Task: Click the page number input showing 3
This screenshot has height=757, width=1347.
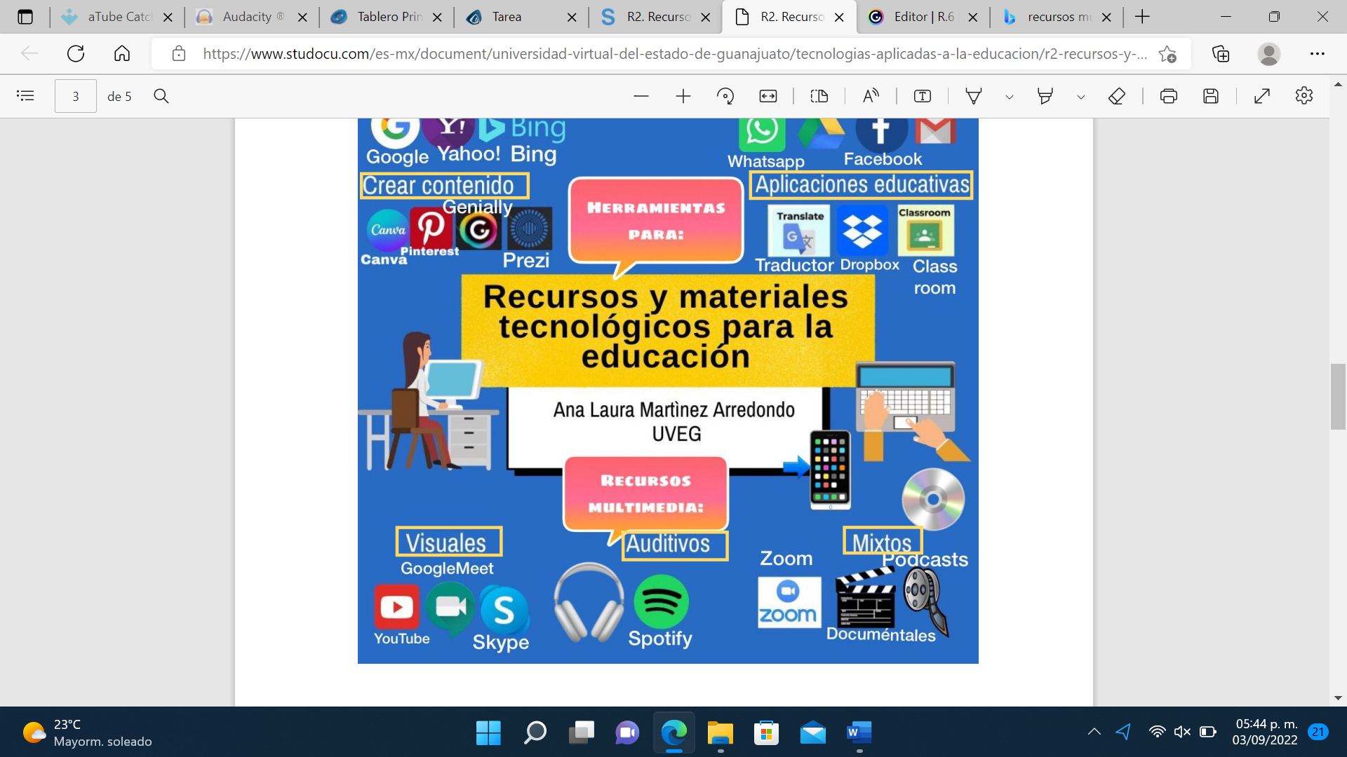Action: point(75,96)
